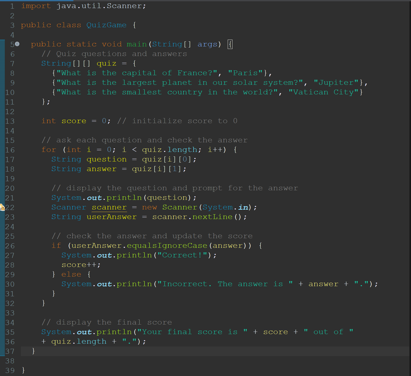Place cursor on the score variable declaration
411x376 pixels.
74,121
